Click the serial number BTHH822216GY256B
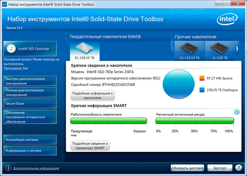The width and height of the screenshot is (247, 176). point(119,85)
